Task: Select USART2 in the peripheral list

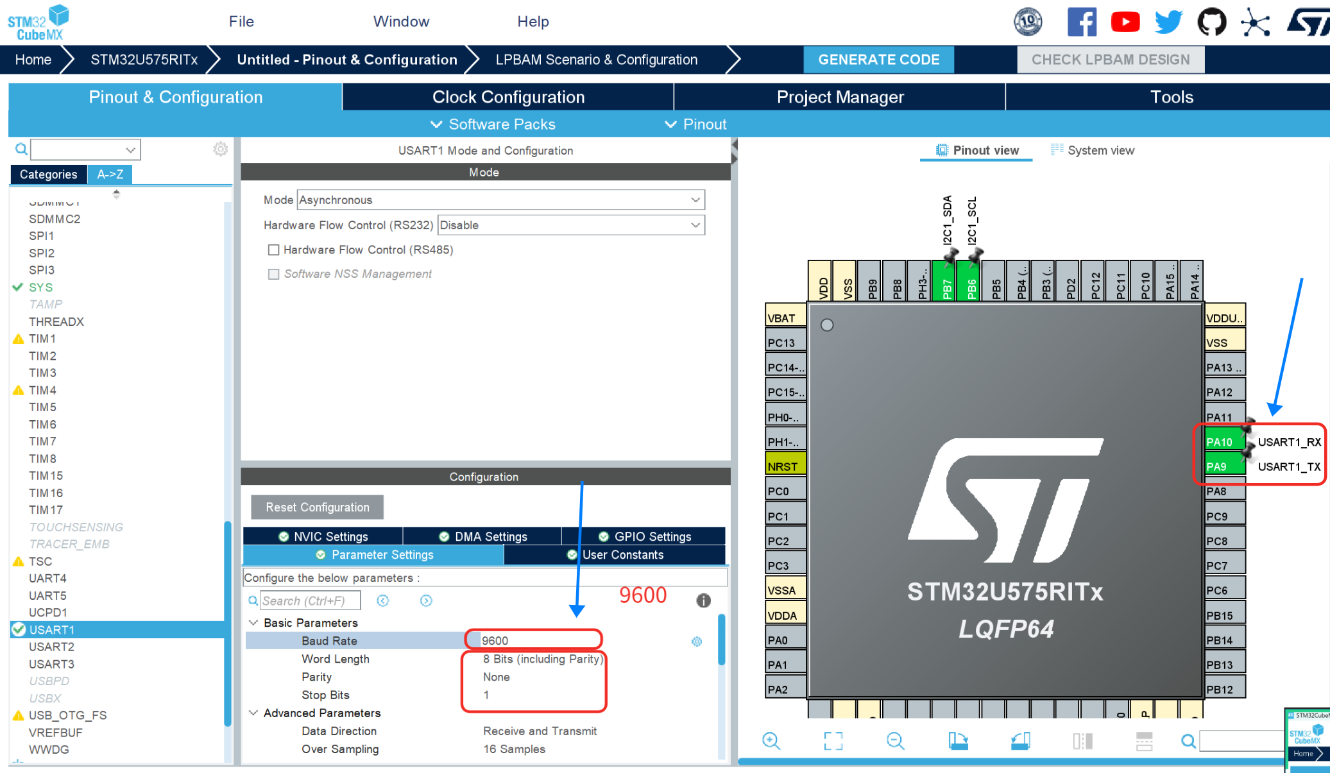Action: pyautogui.click(x=51, y=647)
